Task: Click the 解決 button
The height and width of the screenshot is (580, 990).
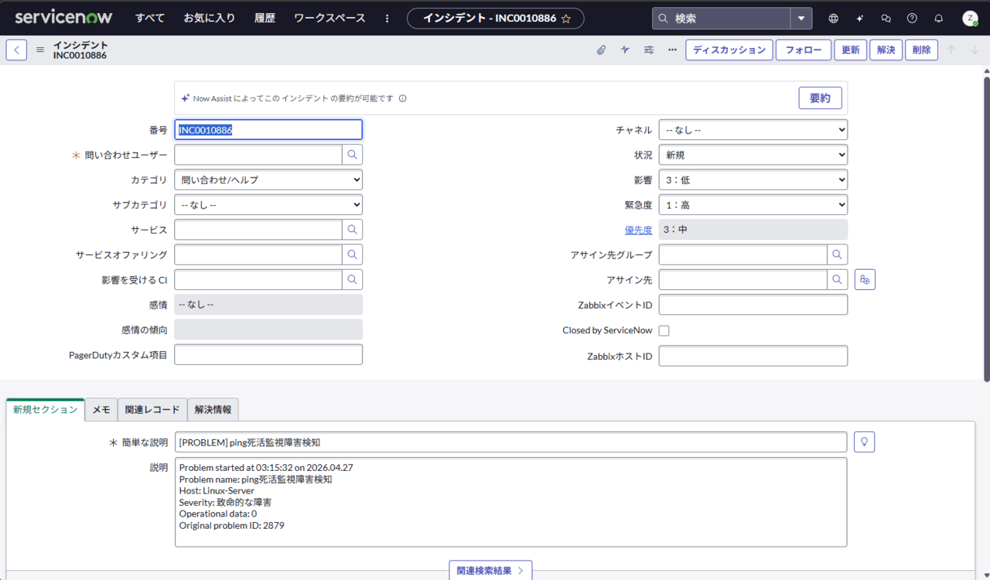Action: (x=886, y=49)
